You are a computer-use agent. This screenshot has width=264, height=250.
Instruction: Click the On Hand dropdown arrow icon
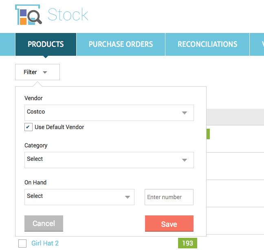(128, 197)
